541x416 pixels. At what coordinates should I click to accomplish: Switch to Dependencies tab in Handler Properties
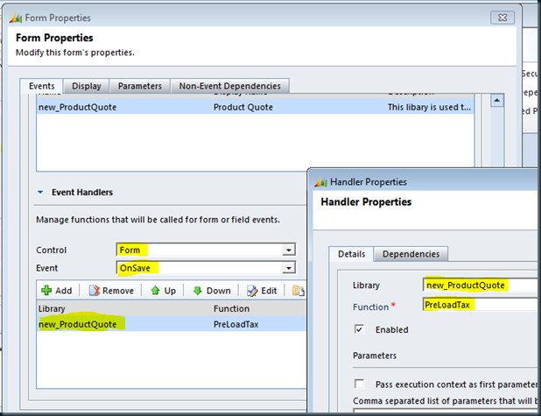pyautogui.click(x=411, y=254)
